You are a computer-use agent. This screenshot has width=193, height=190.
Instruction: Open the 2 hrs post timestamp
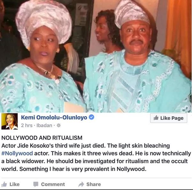27,125
